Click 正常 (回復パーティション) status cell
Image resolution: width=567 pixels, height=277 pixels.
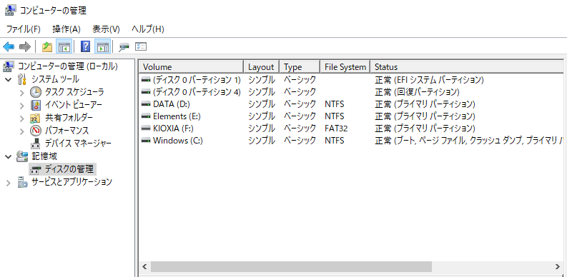[x=417, y=92]
